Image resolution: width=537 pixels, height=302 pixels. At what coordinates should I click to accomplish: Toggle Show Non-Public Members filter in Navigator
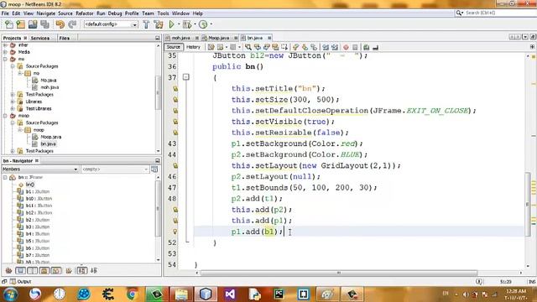point(44,270)
